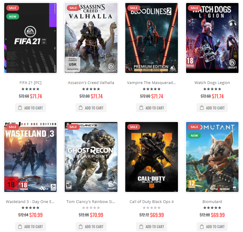Screen dimensions: 243x232
Task: Add Watch Dogs Legion to cart
Action: pyautogui.click(x=212, y=108)
